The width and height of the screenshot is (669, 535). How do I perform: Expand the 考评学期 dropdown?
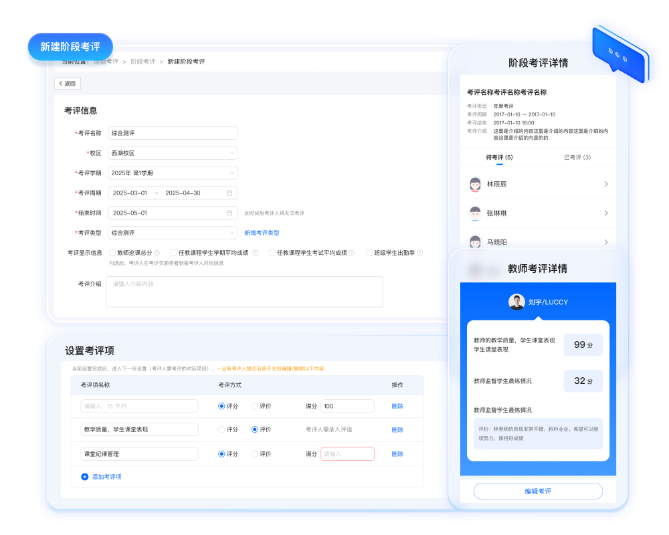[x=173, y=173]
